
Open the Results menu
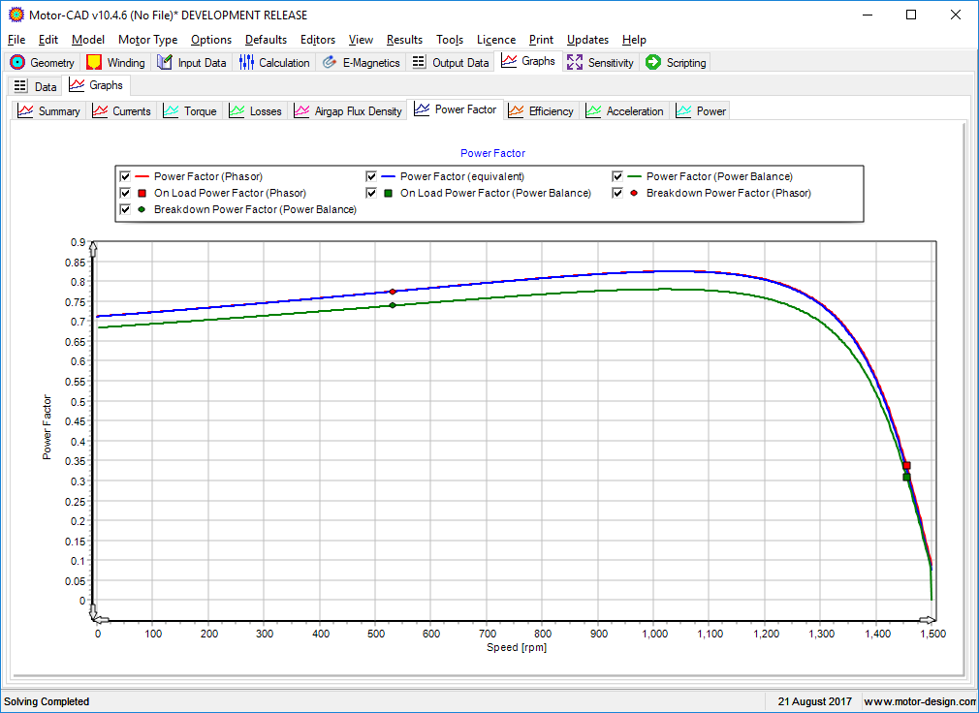tap(404, 40)
